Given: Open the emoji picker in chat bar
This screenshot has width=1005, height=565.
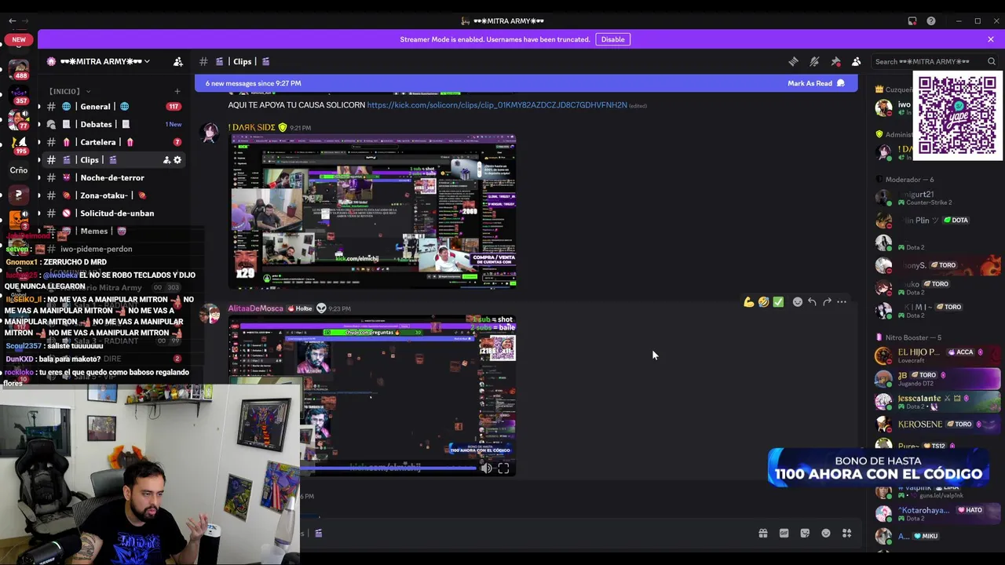Looking at the screenshot, I should point(826,534).
